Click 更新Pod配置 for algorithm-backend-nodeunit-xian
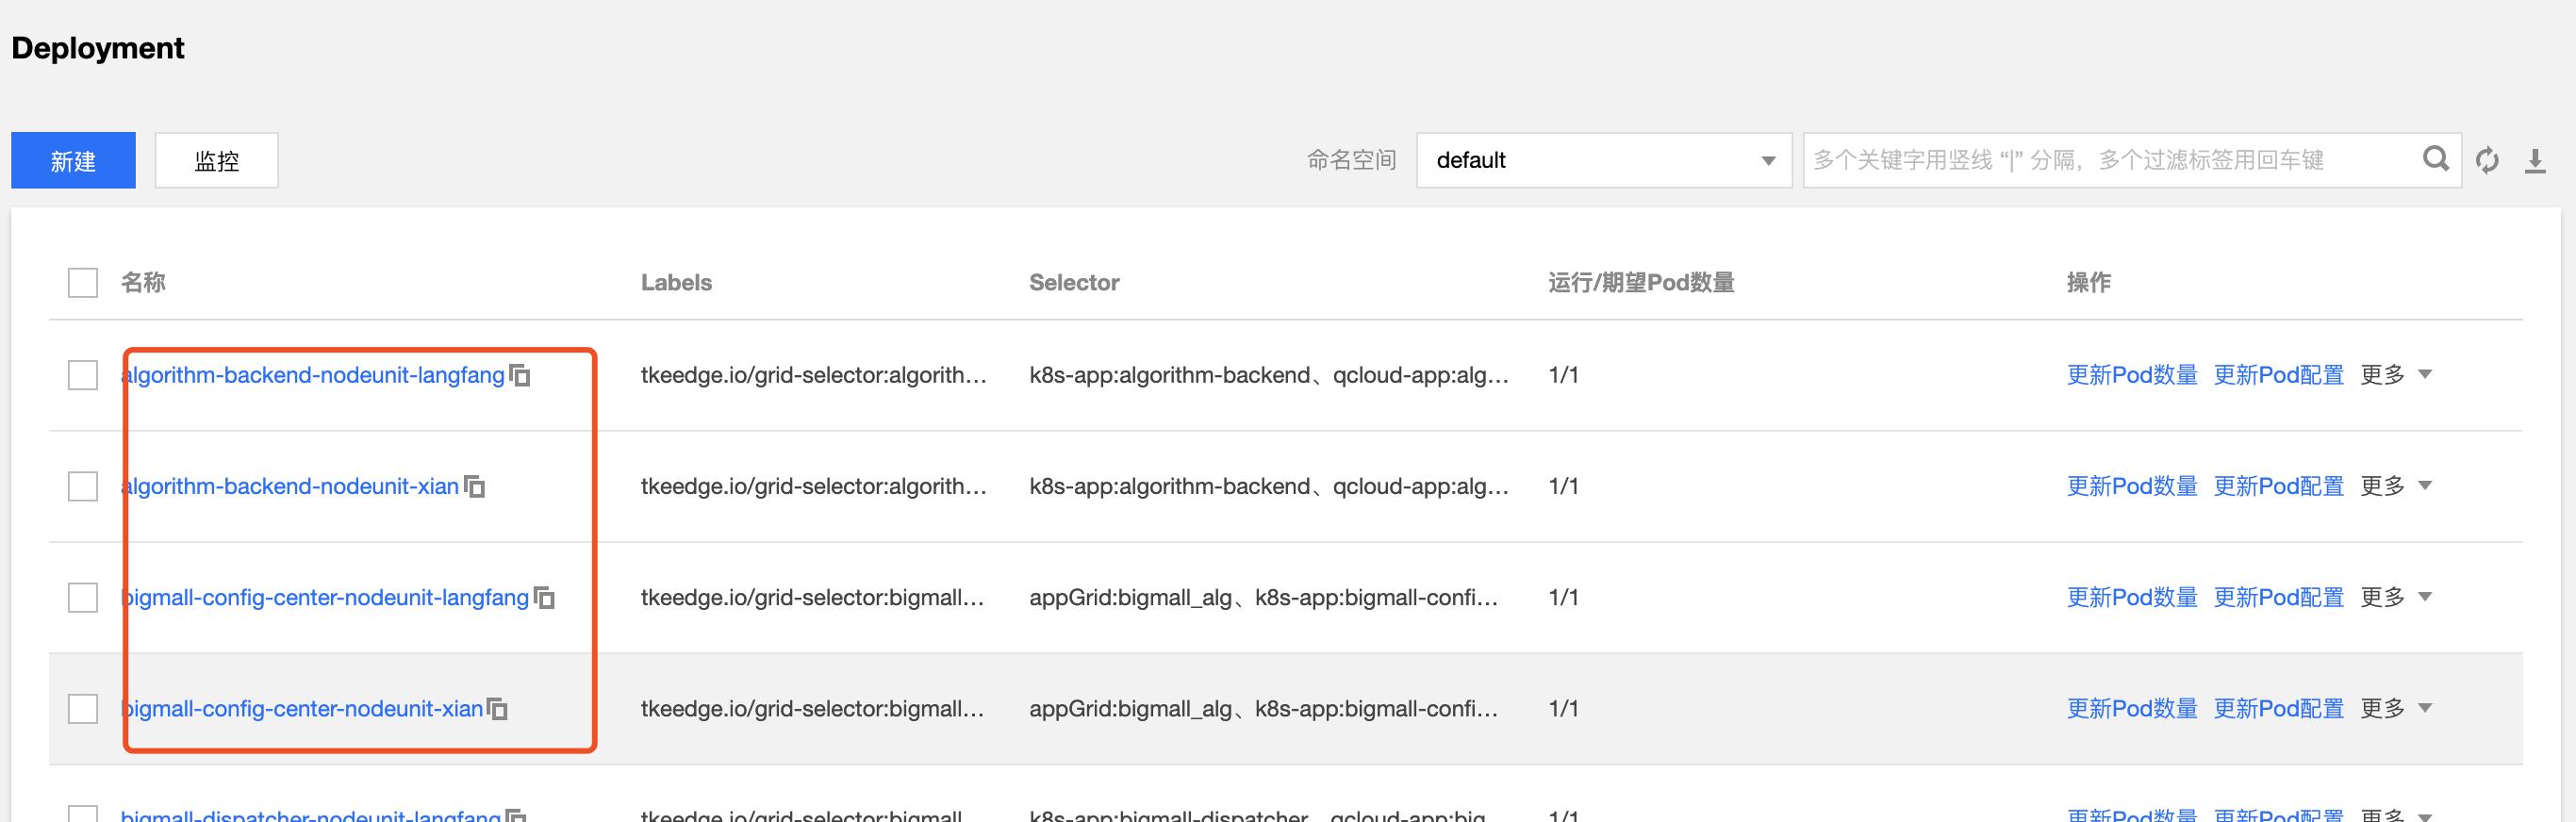This screenshot has width=2576, height=822. point(2278,486)
